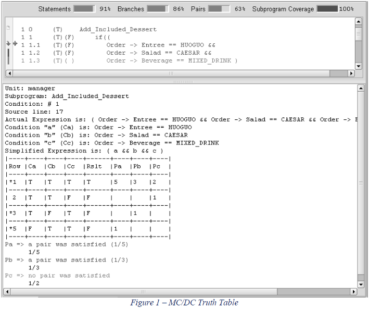Screen dimensions: 369x309
Task: Click the 91% Statements value
Action: click(x=105, y=9)
